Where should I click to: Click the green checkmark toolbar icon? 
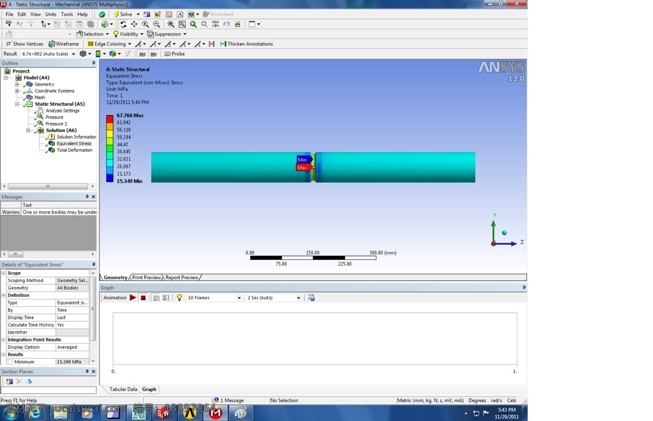pos(102,14)
